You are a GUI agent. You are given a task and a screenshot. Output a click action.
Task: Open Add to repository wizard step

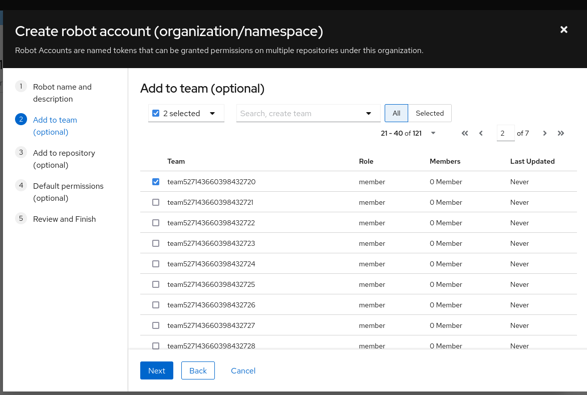click(64, 159)
